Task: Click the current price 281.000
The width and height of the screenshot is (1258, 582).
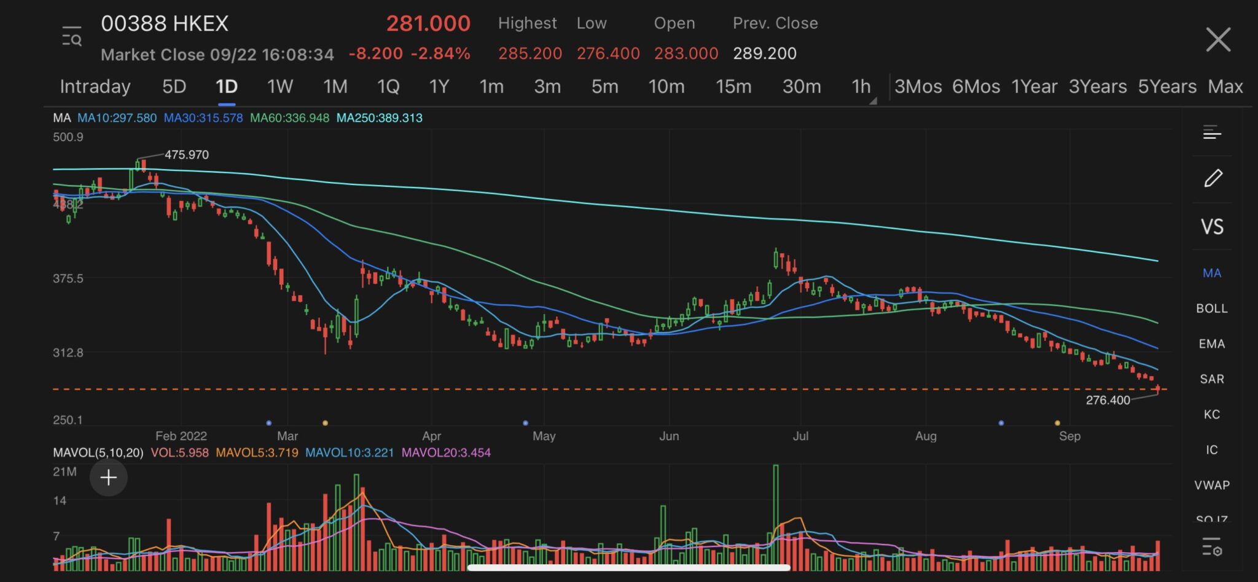Action: tap(428, 24)
